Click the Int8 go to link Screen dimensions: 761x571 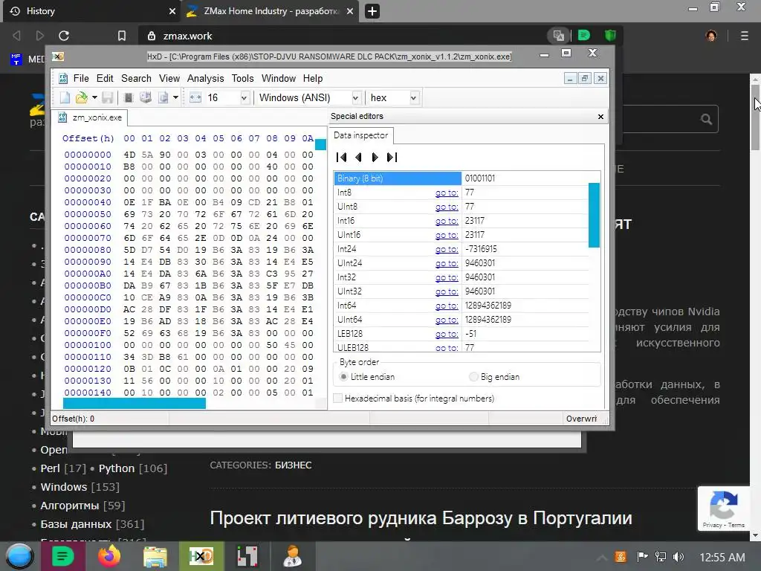click(447, 193)
